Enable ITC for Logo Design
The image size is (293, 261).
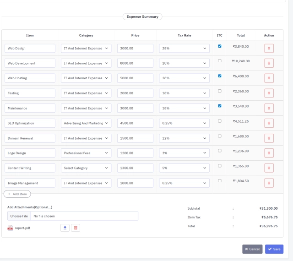click(220, 151)
